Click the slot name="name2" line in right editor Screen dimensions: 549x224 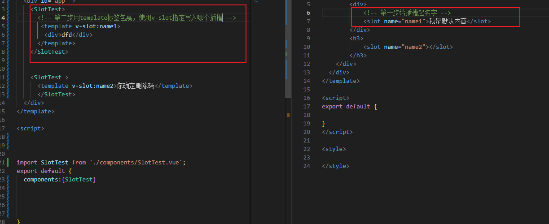[x=408, y=47]
